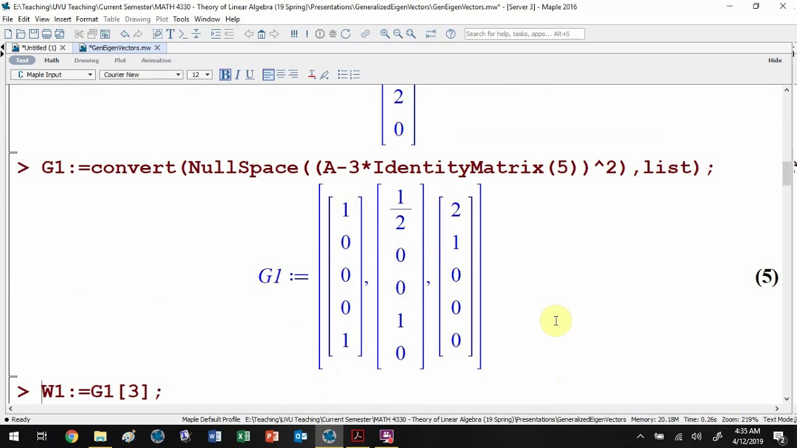The image size is (797, 448).
Task: Open the Insert menu
Action: pyautogui.click(x=62, y=19)
